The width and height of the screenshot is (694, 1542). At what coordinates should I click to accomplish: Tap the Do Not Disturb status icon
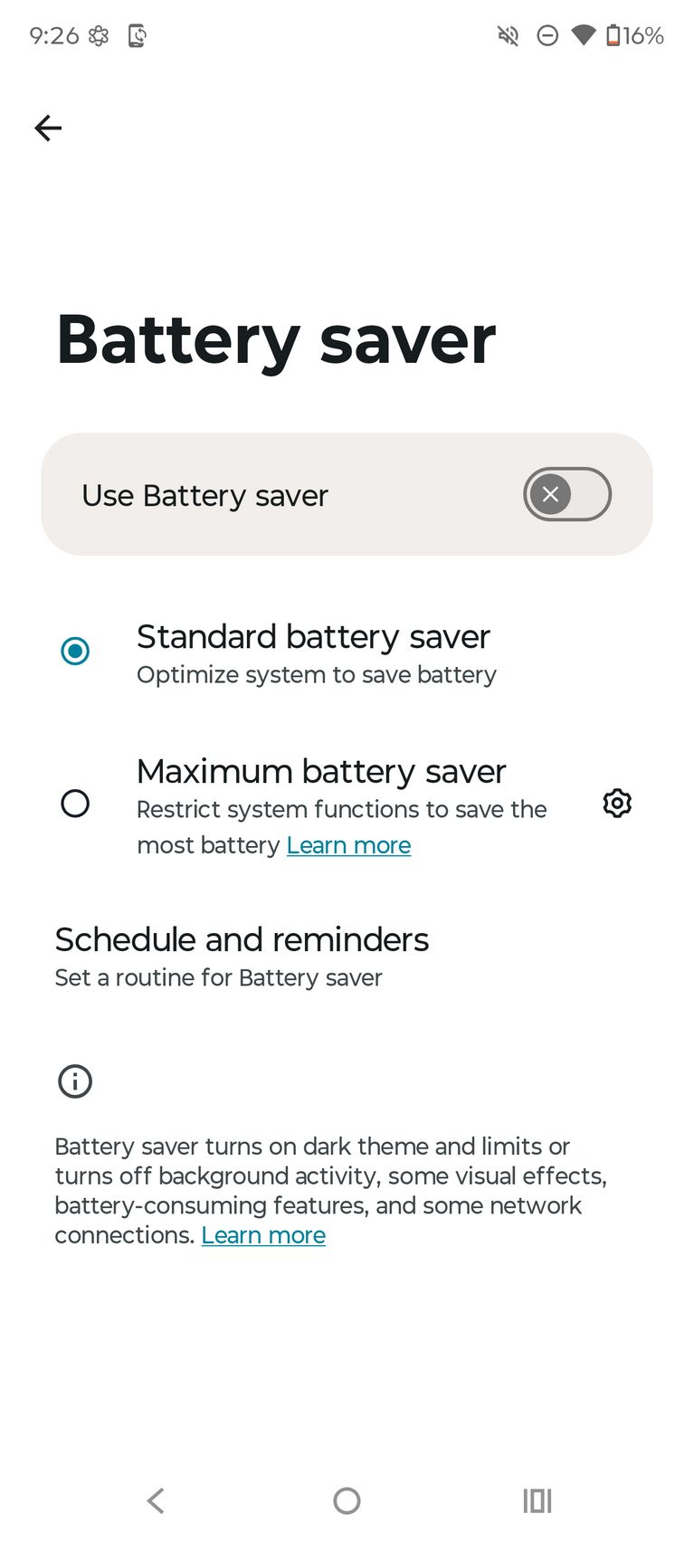click(x=547, y=36)
